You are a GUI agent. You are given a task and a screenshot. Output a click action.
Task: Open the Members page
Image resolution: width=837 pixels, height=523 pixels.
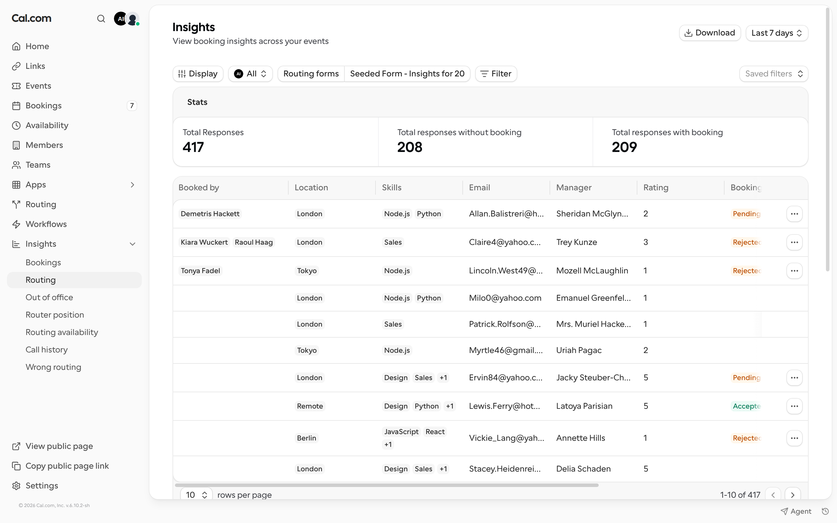[x=74, y=145]
